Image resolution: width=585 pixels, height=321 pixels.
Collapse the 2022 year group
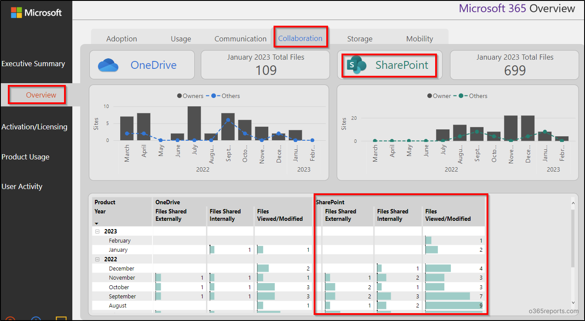tap(98, 259)
